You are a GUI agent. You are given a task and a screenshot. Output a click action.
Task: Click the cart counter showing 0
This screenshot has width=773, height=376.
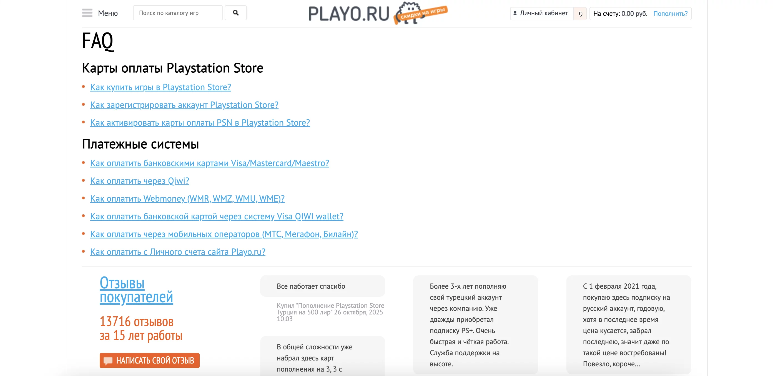(x=580, y=14)
